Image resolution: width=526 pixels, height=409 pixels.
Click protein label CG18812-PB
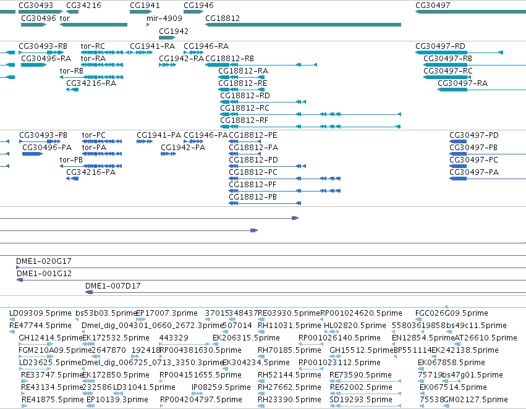(x=253, y=198)
